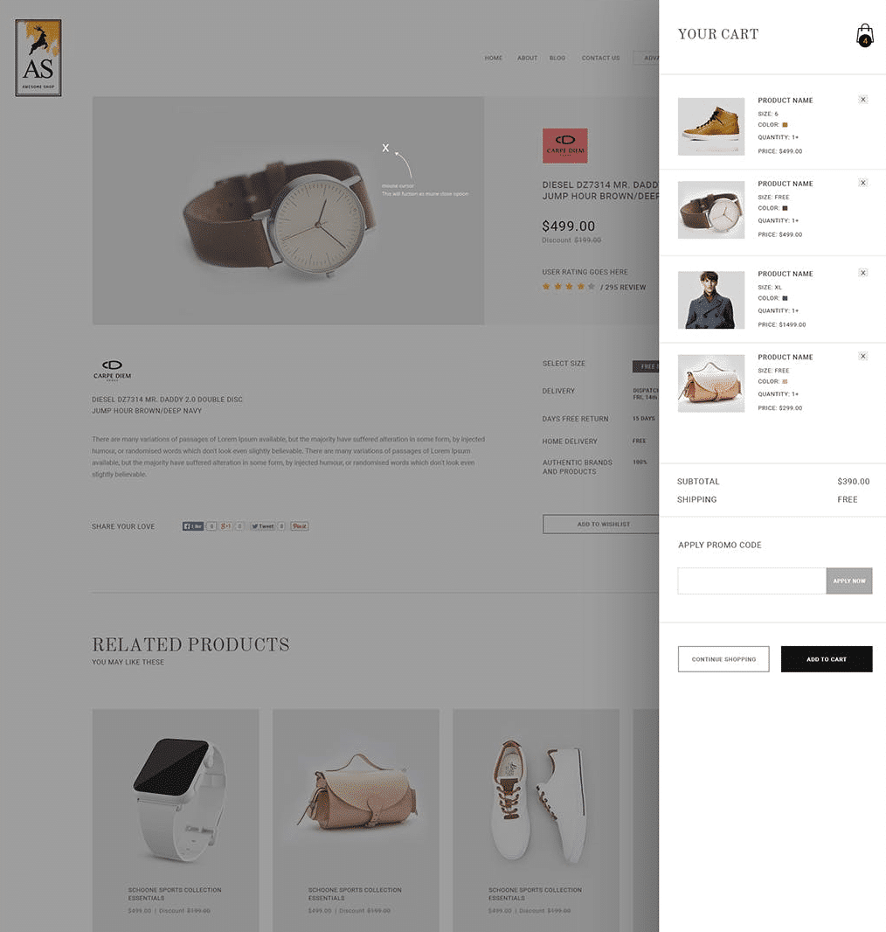This screenshot has height=932, width=886.
Task: Remove the handbag item from cart
Action: tap(862, 356)
